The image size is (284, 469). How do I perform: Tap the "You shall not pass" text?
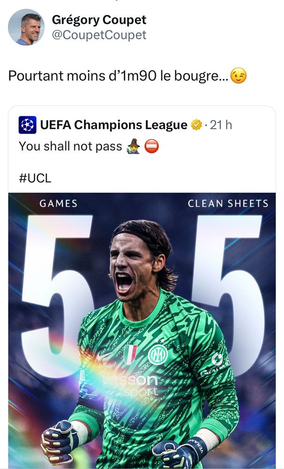point(71,146)
